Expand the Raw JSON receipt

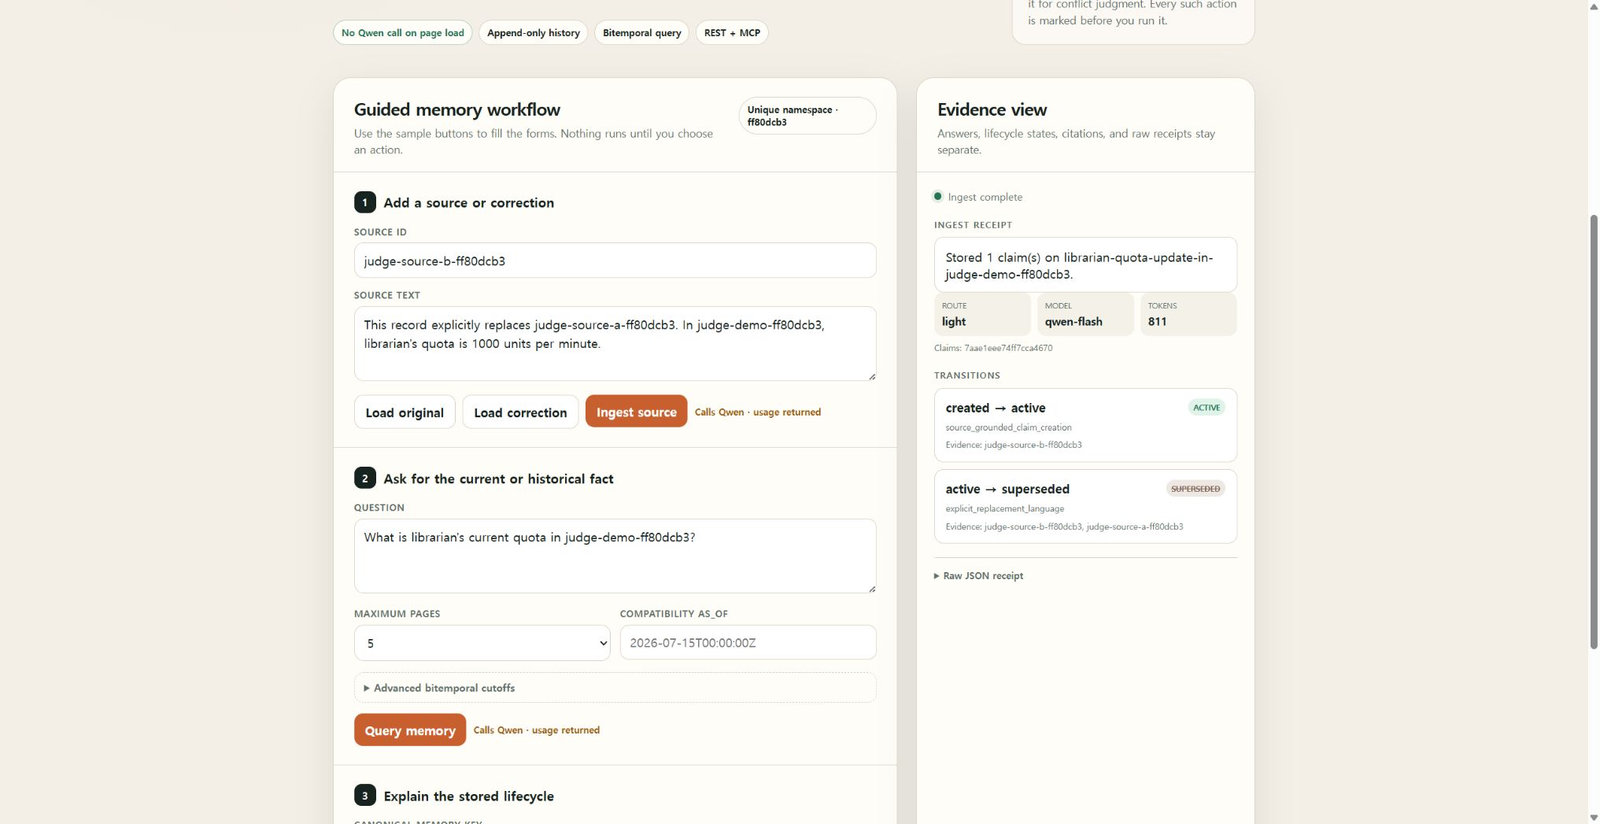[x=979, y=576]
